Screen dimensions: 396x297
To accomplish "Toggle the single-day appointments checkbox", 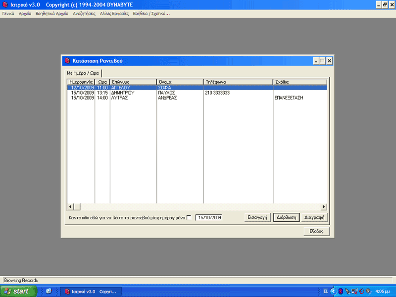I will [189, 217].
